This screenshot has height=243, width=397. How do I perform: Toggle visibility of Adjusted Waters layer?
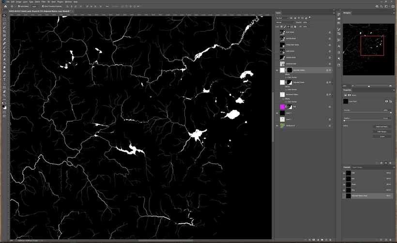(277, 70)
